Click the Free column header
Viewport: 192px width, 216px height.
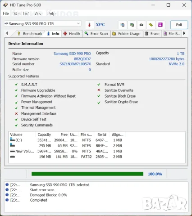(61, 135)
